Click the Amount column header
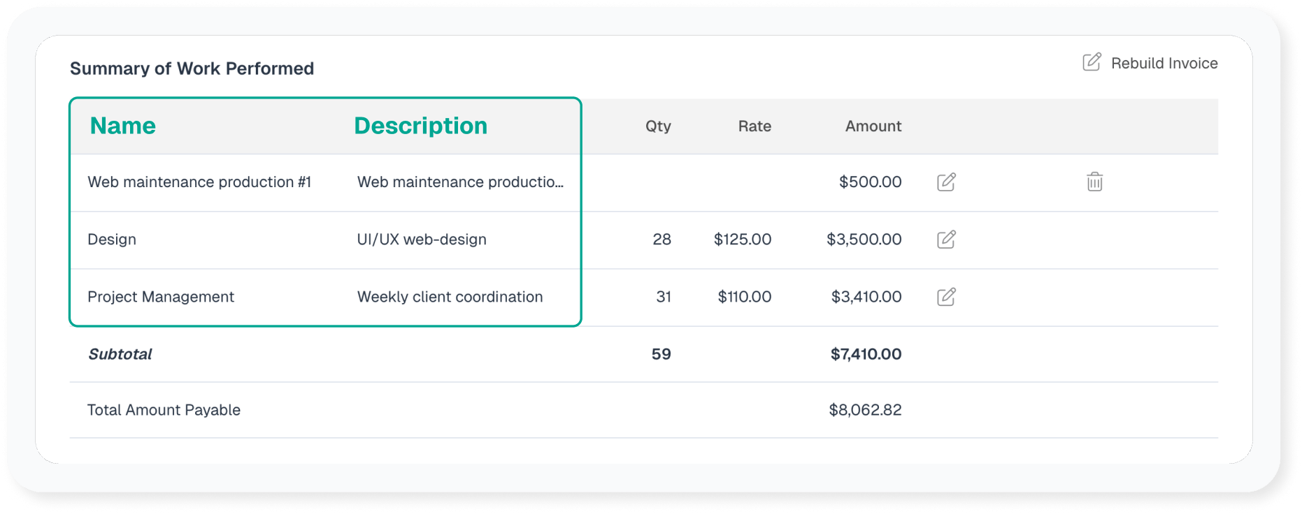Viewport: 1302px width, 514px height. click(873, 126)
